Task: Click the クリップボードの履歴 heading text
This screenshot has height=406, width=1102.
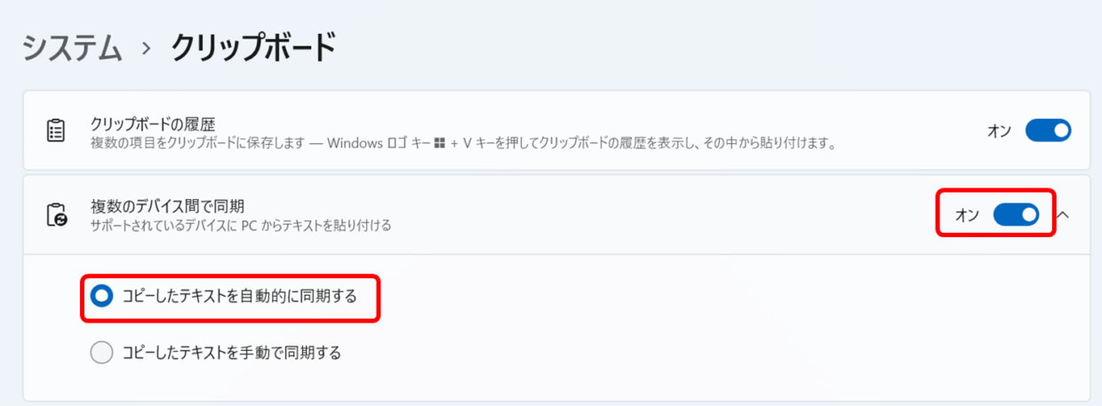Action: (153, 123)
